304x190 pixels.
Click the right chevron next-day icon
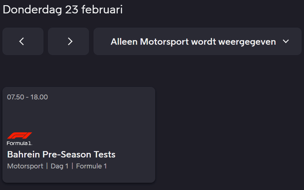(x=70, y=41)
